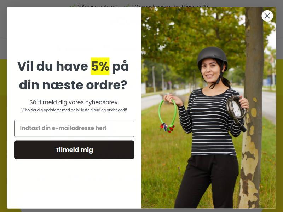283x212 pixels.
Task: Click the green checkmark before '1-2 dages levering'
Action: (x=127, y=6)
